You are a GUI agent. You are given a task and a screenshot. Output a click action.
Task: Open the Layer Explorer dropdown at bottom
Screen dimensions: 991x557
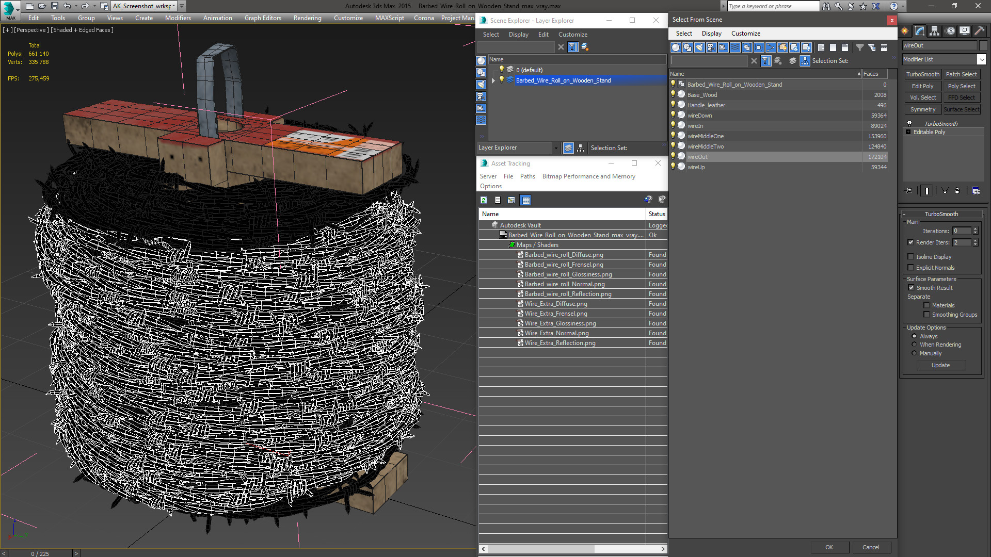click(x=555, y=148)
